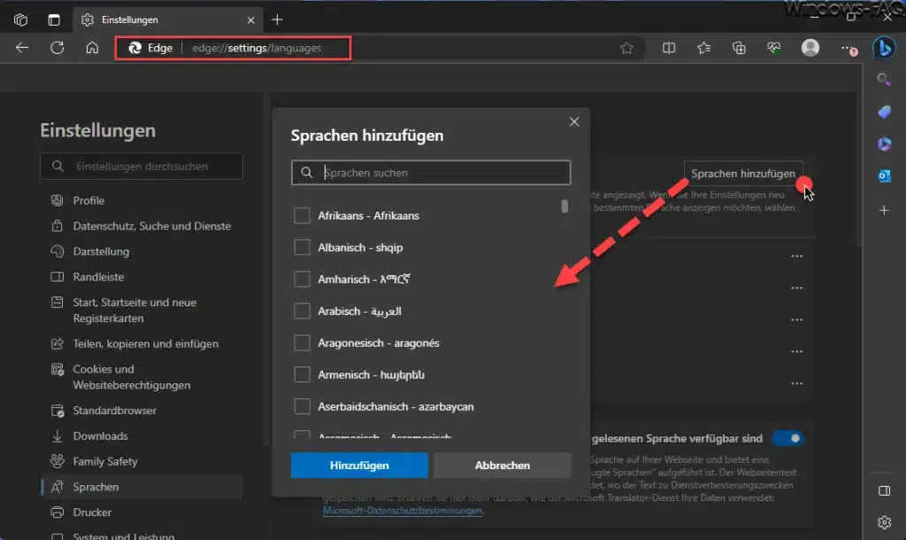Click the Sprachen hinzufügen button
The width and height of the screenshot is (906, 540).
coord(743,174)
